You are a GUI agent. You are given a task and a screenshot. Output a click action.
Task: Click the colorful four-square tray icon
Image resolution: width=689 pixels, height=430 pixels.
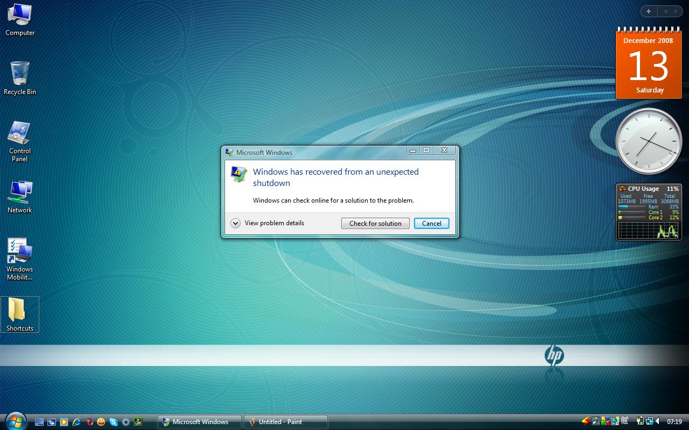point(606,421)
